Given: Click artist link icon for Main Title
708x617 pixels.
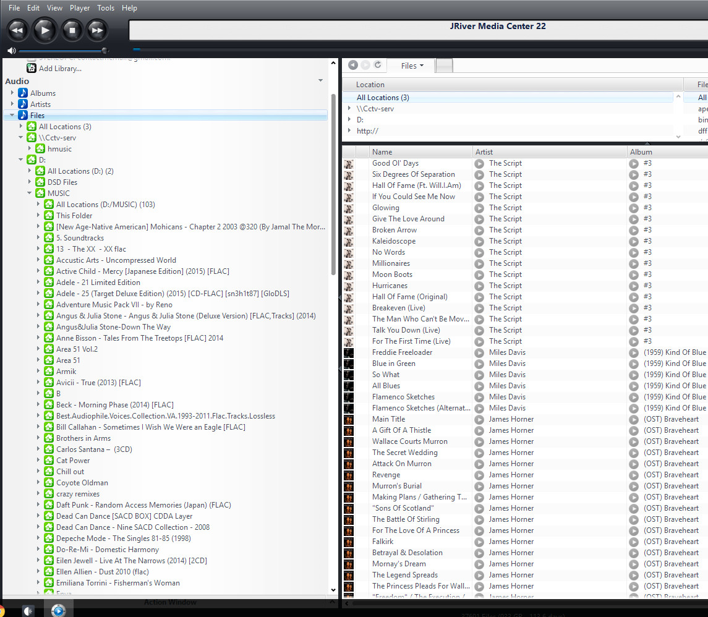Looking at the screenshot, I should [x=479, y=419].
